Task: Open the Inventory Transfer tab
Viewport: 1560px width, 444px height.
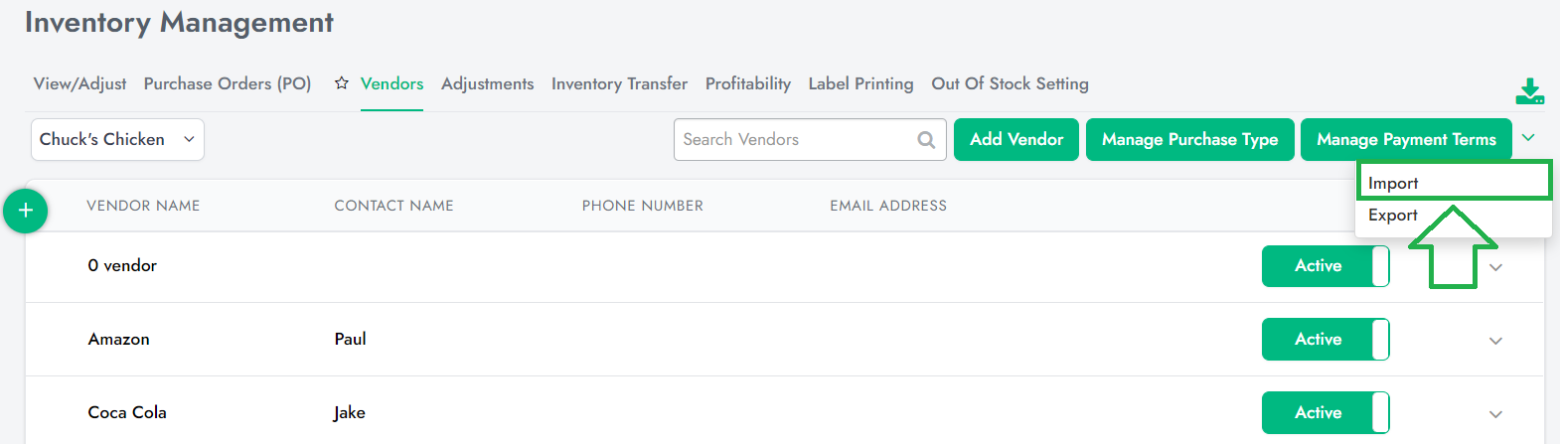Action: 619,84
